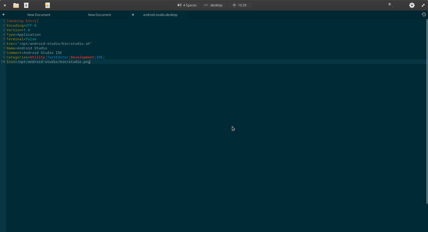Click the word Utility in Categories
Viewport: 428px width, 232px height.
(x=37, y=57)
